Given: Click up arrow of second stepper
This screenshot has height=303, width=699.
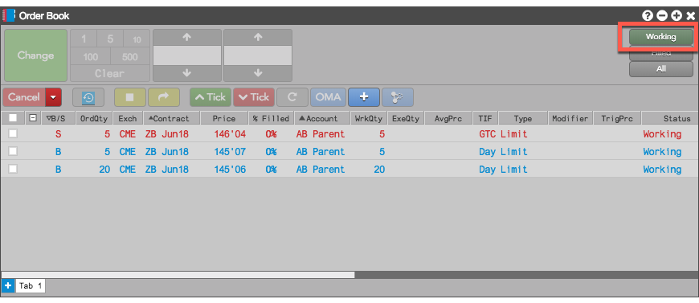Looking at the screenshot, I should 258,38.
